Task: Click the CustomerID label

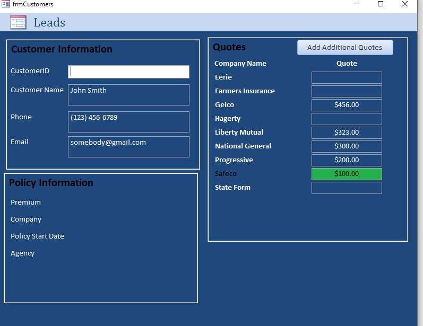Action: [x=30, y=71]
